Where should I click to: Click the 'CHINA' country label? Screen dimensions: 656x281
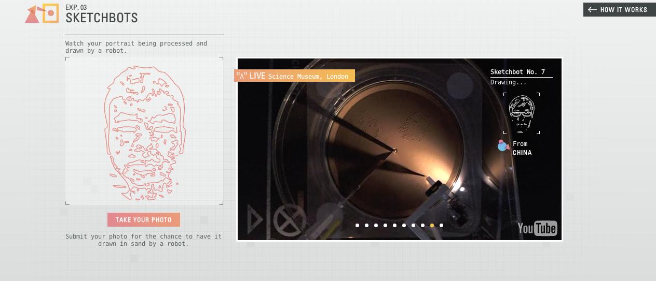522,153
